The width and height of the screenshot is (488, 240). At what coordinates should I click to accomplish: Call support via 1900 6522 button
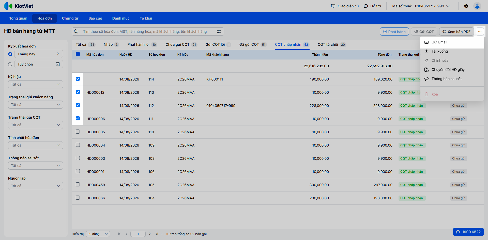pyautogui.click(x=468, y=232)
